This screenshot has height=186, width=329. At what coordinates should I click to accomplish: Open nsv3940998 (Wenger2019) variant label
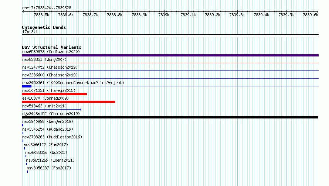pos(48,121)
